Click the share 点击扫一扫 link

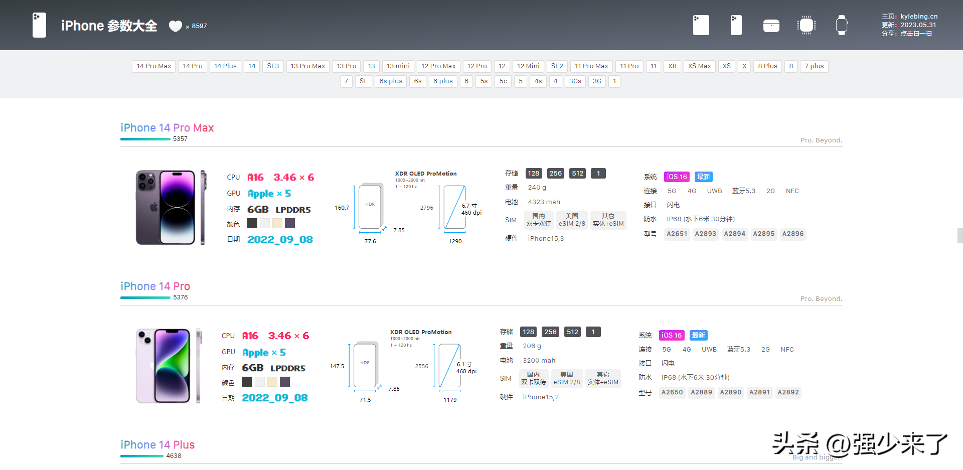tap(916, 34)
